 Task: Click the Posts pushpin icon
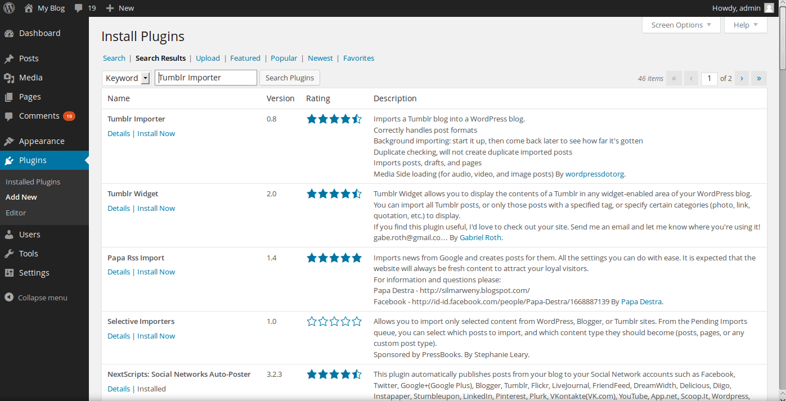[9, 58]
